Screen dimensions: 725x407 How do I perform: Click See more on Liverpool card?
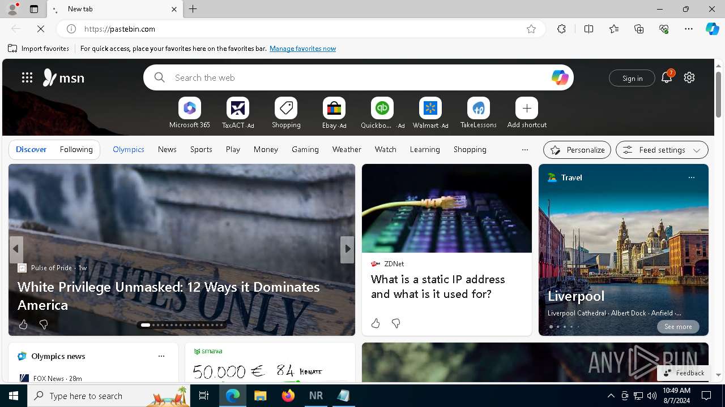678,327
